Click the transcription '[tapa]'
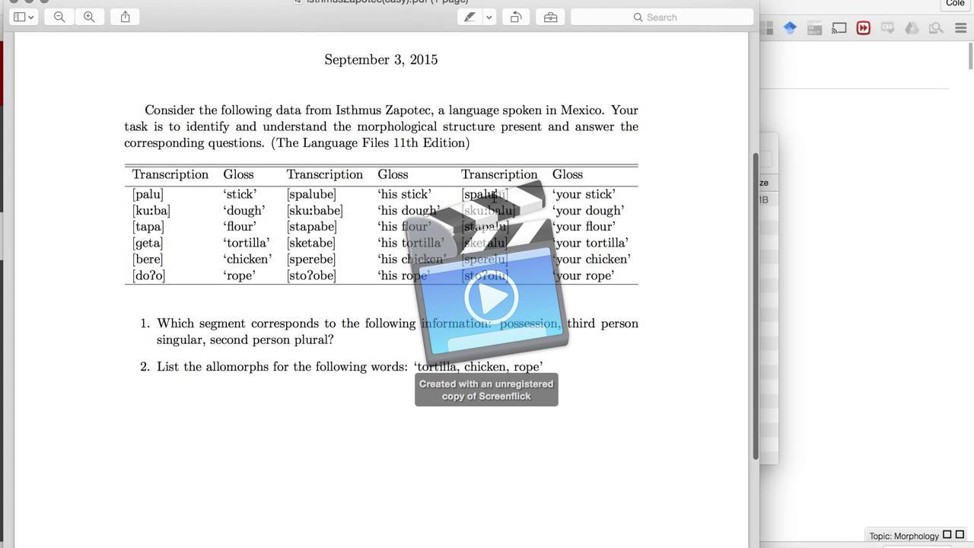 [x=148, y=227]
